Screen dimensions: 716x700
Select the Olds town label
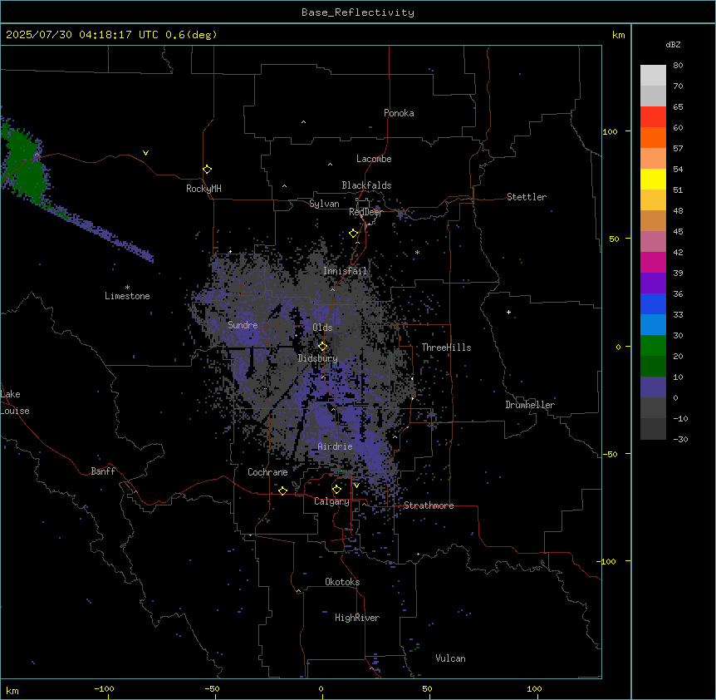(322, 328)
